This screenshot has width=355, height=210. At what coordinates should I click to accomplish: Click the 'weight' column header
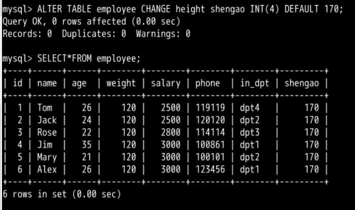coord(121,83)
